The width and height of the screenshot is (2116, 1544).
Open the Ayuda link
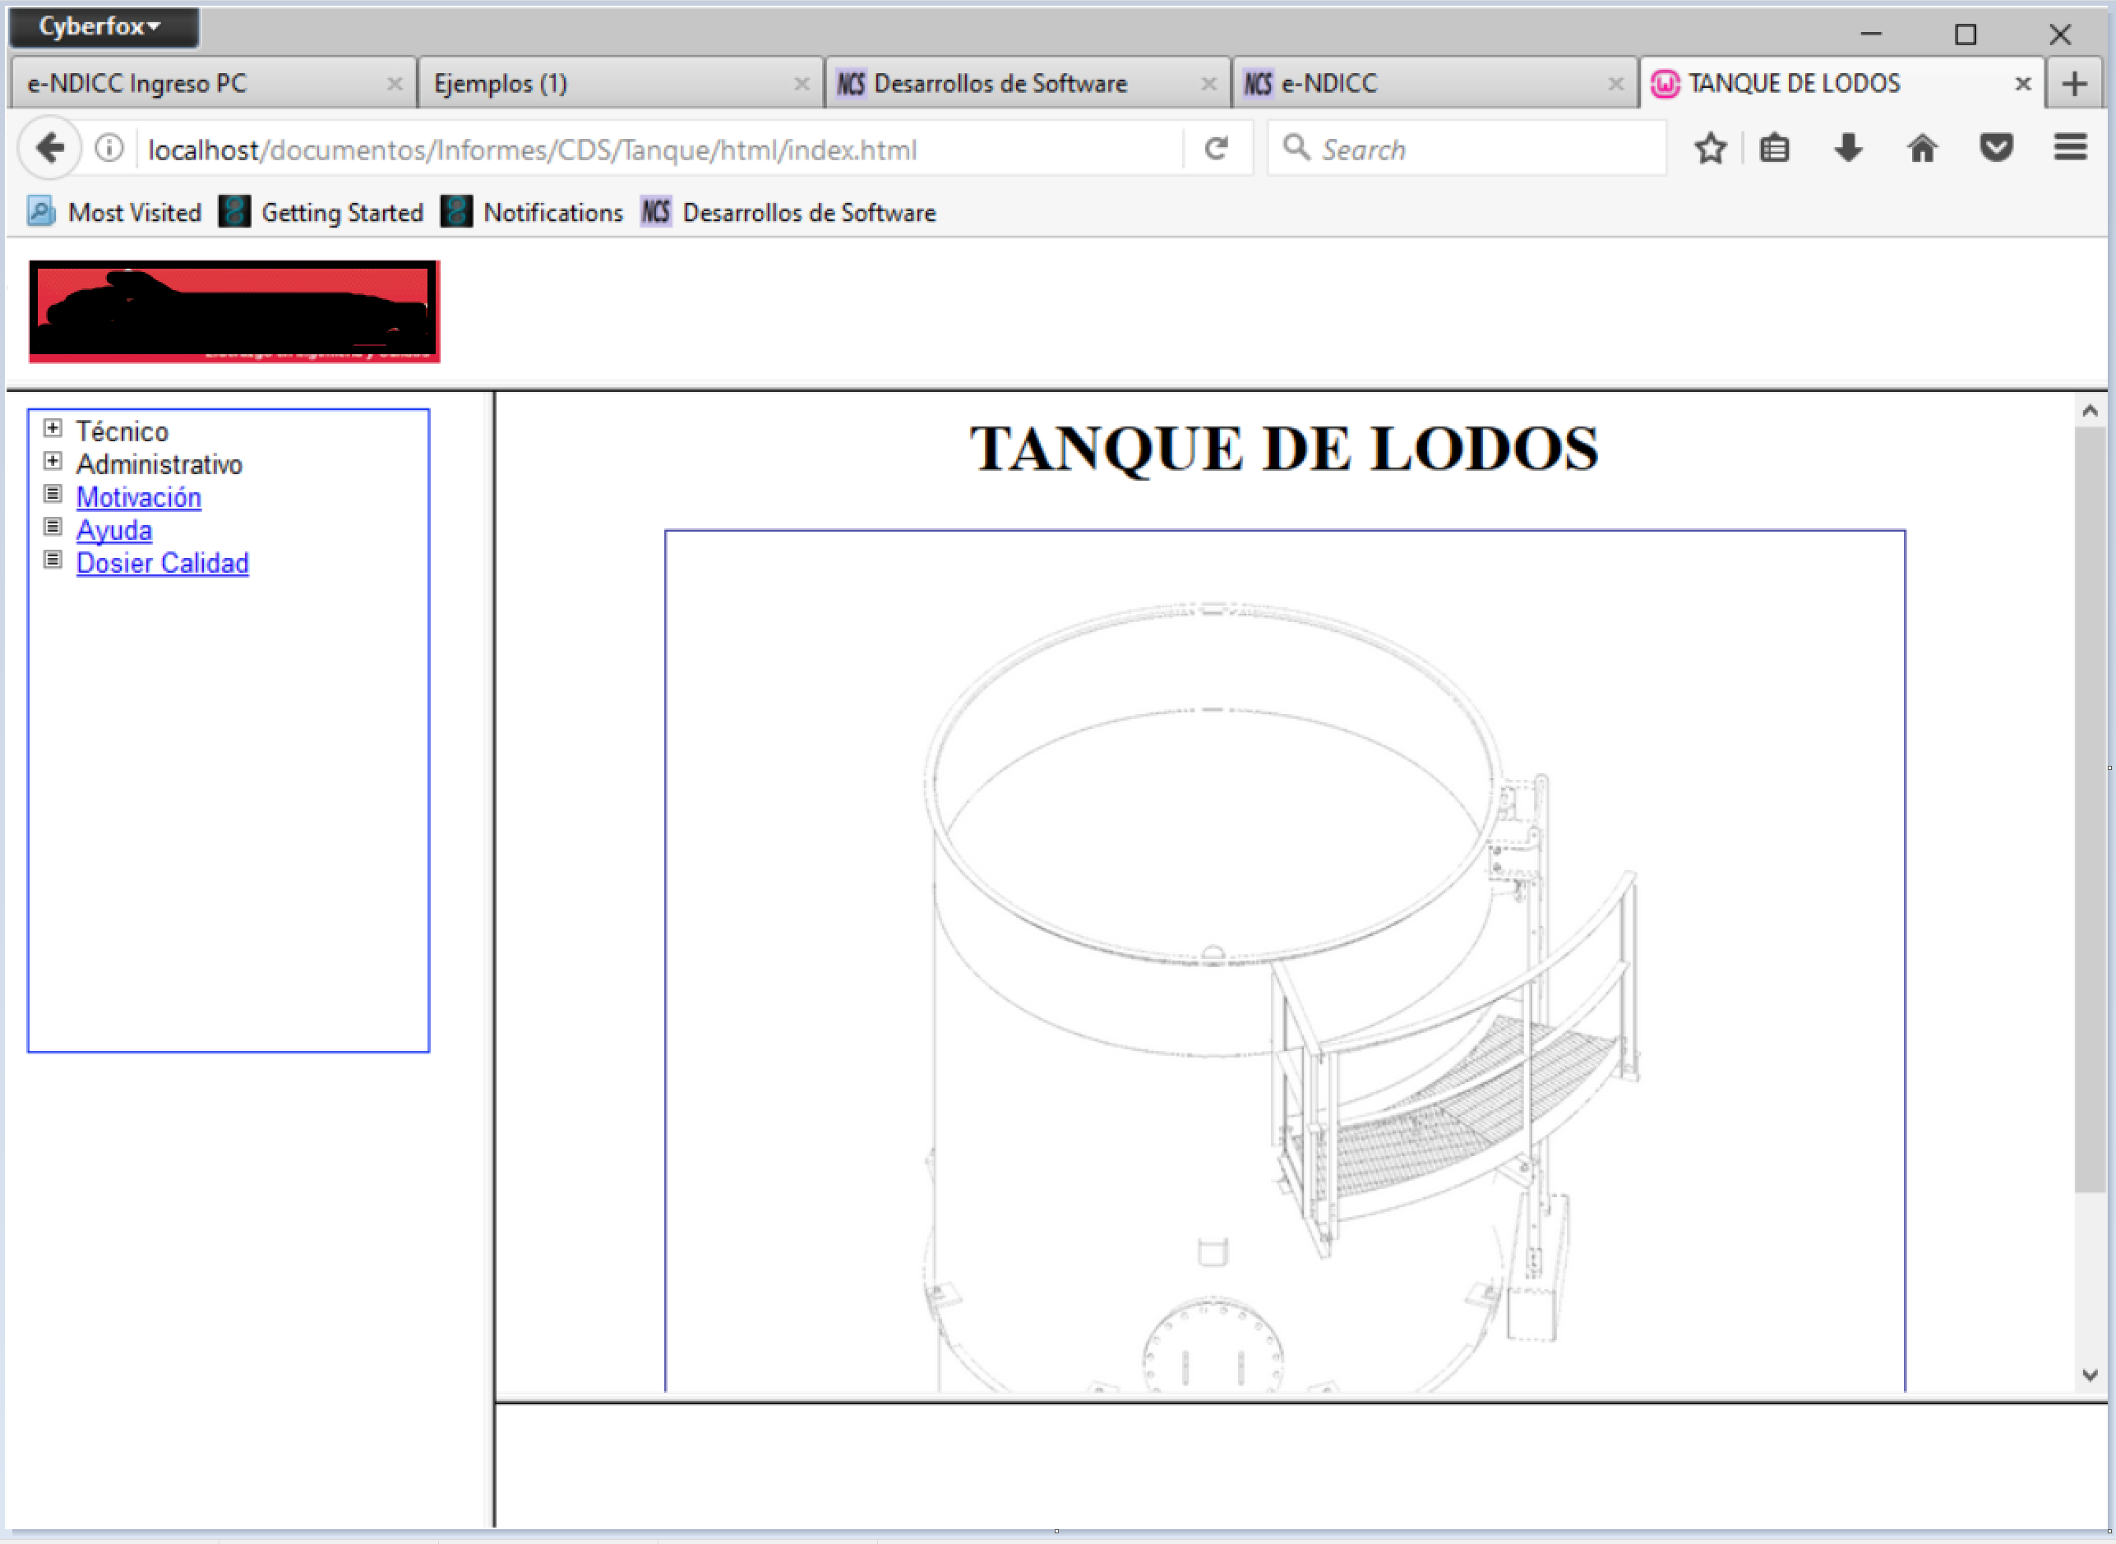114,530
